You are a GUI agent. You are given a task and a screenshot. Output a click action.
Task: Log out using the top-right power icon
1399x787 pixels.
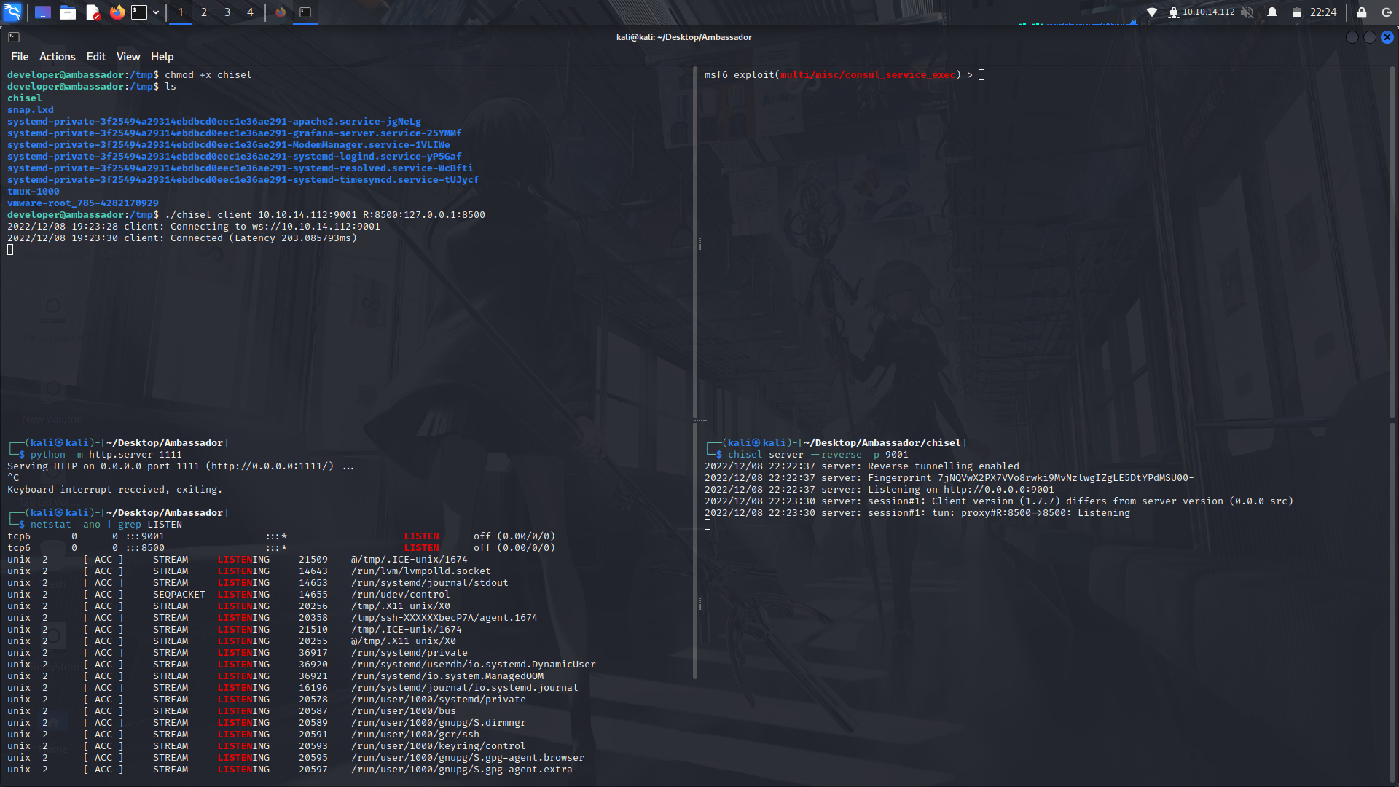pyautogui.click(x=1385, y=12)
